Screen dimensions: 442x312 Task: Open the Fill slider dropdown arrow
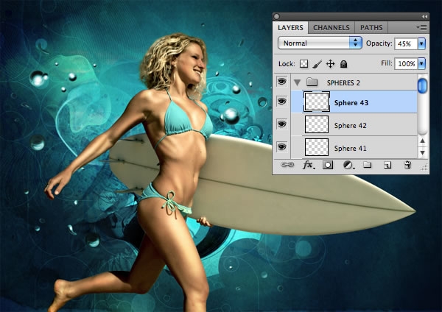click(421, 63)
